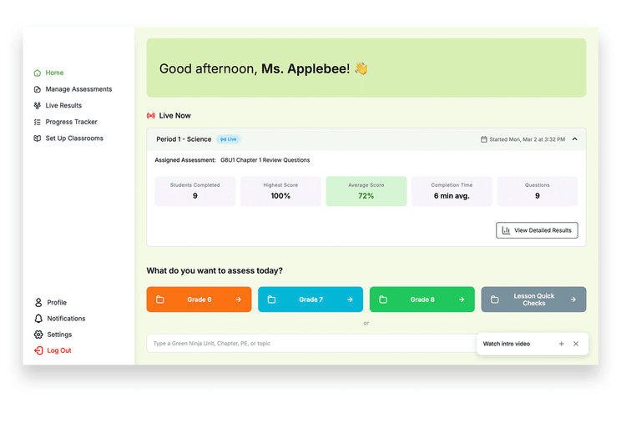Click G8U1 Chapter 1 Review Questions text

point(265,160)
